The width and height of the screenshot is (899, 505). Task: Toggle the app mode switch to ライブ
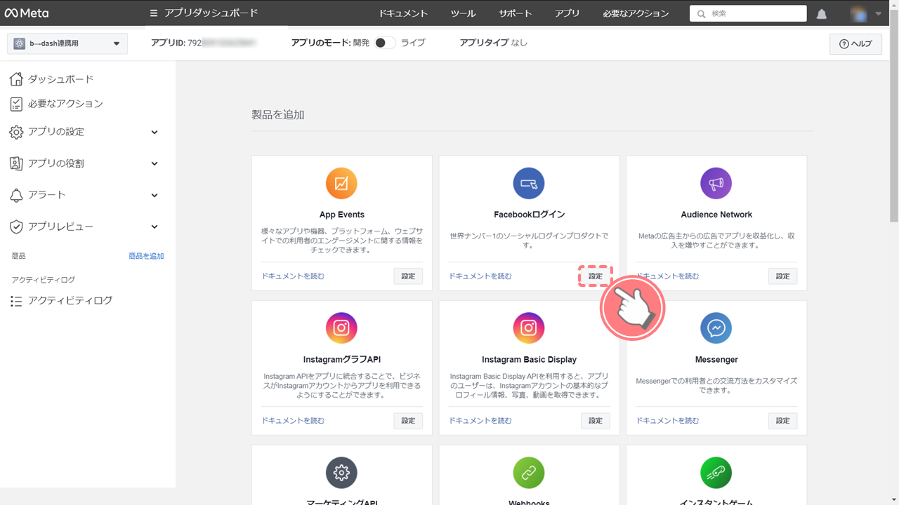coord(386,43)
